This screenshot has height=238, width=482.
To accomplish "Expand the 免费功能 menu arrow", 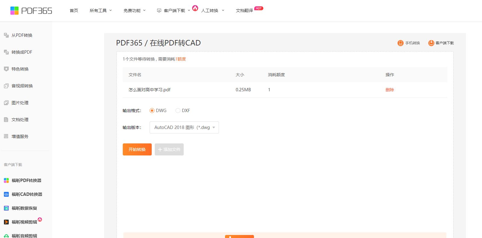I will (144, 11).
